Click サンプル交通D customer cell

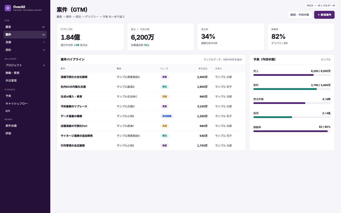click(x=126, y=106)
